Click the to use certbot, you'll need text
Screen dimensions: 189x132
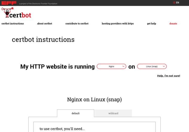pos(62,129)
